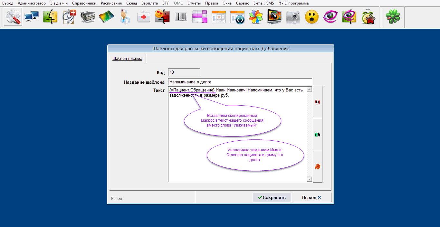The height and width of the screenshot is (227, 440).
Task: Select the Шаблон письма tab
Action: tap(127, 59)
